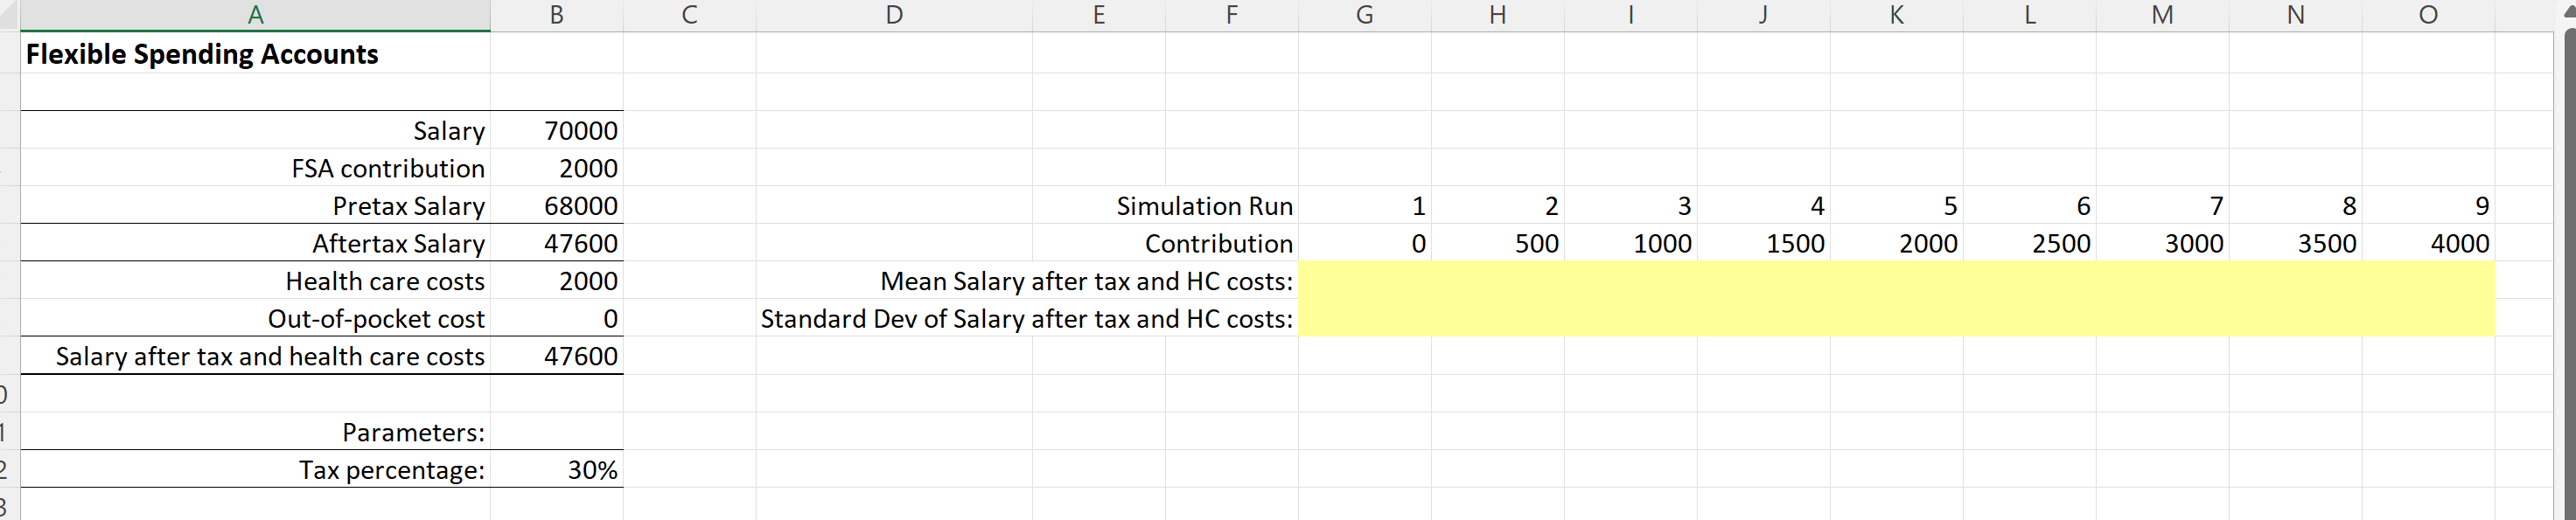This screenshot has width=2576, height=520.
Task: Select simulation run number 1
Action: [x=1365, y=206]
